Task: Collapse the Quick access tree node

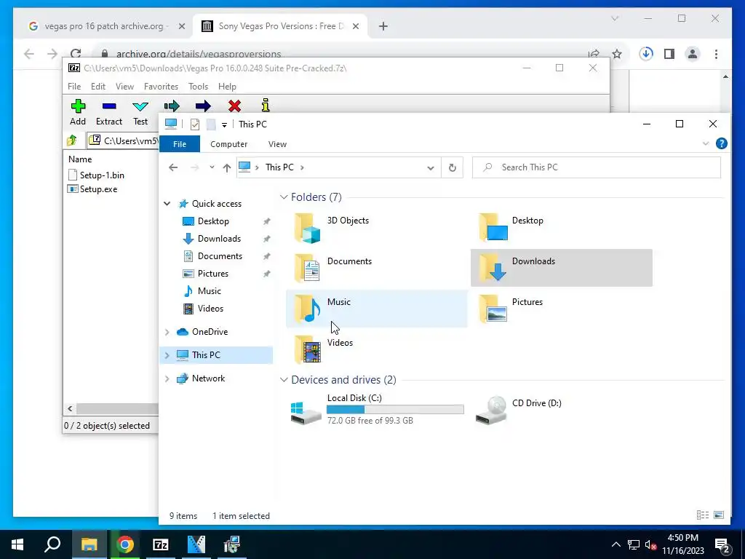Action: pos(167,204)
